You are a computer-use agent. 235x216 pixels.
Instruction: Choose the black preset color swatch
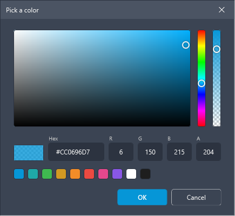[x=145, y=174]
